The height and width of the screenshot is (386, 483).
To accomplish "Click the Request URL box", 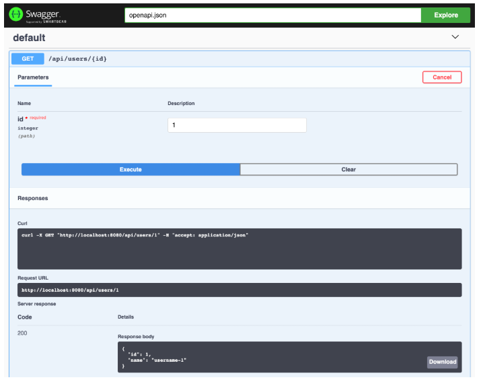I will [x=239, y=290].
